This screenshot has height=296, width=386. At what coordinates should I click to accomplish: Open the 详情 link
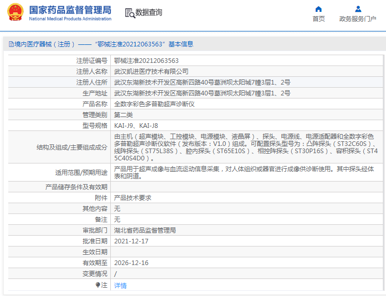[x=120, y=285]
